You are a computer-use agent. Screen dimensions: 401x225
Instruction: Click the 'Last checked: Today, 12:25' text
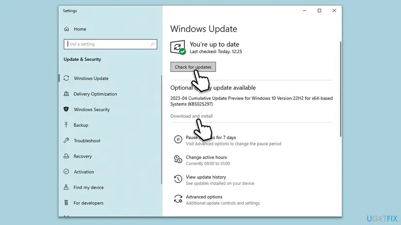(x=216, y=52)
